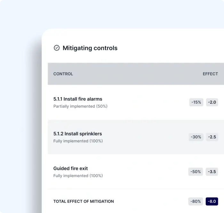Open the 5.1.1 Install fire alarms control
The height and width of the screenshot is (213, 224).
[78, 99]
